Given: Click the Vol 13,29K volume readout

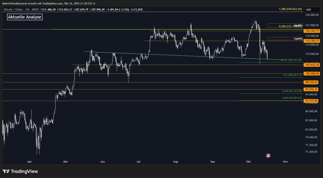Looking at the screenshot, I should [137, 10].
